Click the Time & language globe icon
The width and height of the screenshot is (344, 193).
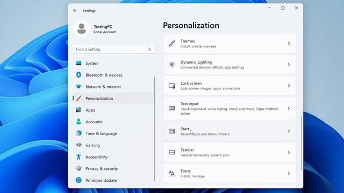pos(78,133)
